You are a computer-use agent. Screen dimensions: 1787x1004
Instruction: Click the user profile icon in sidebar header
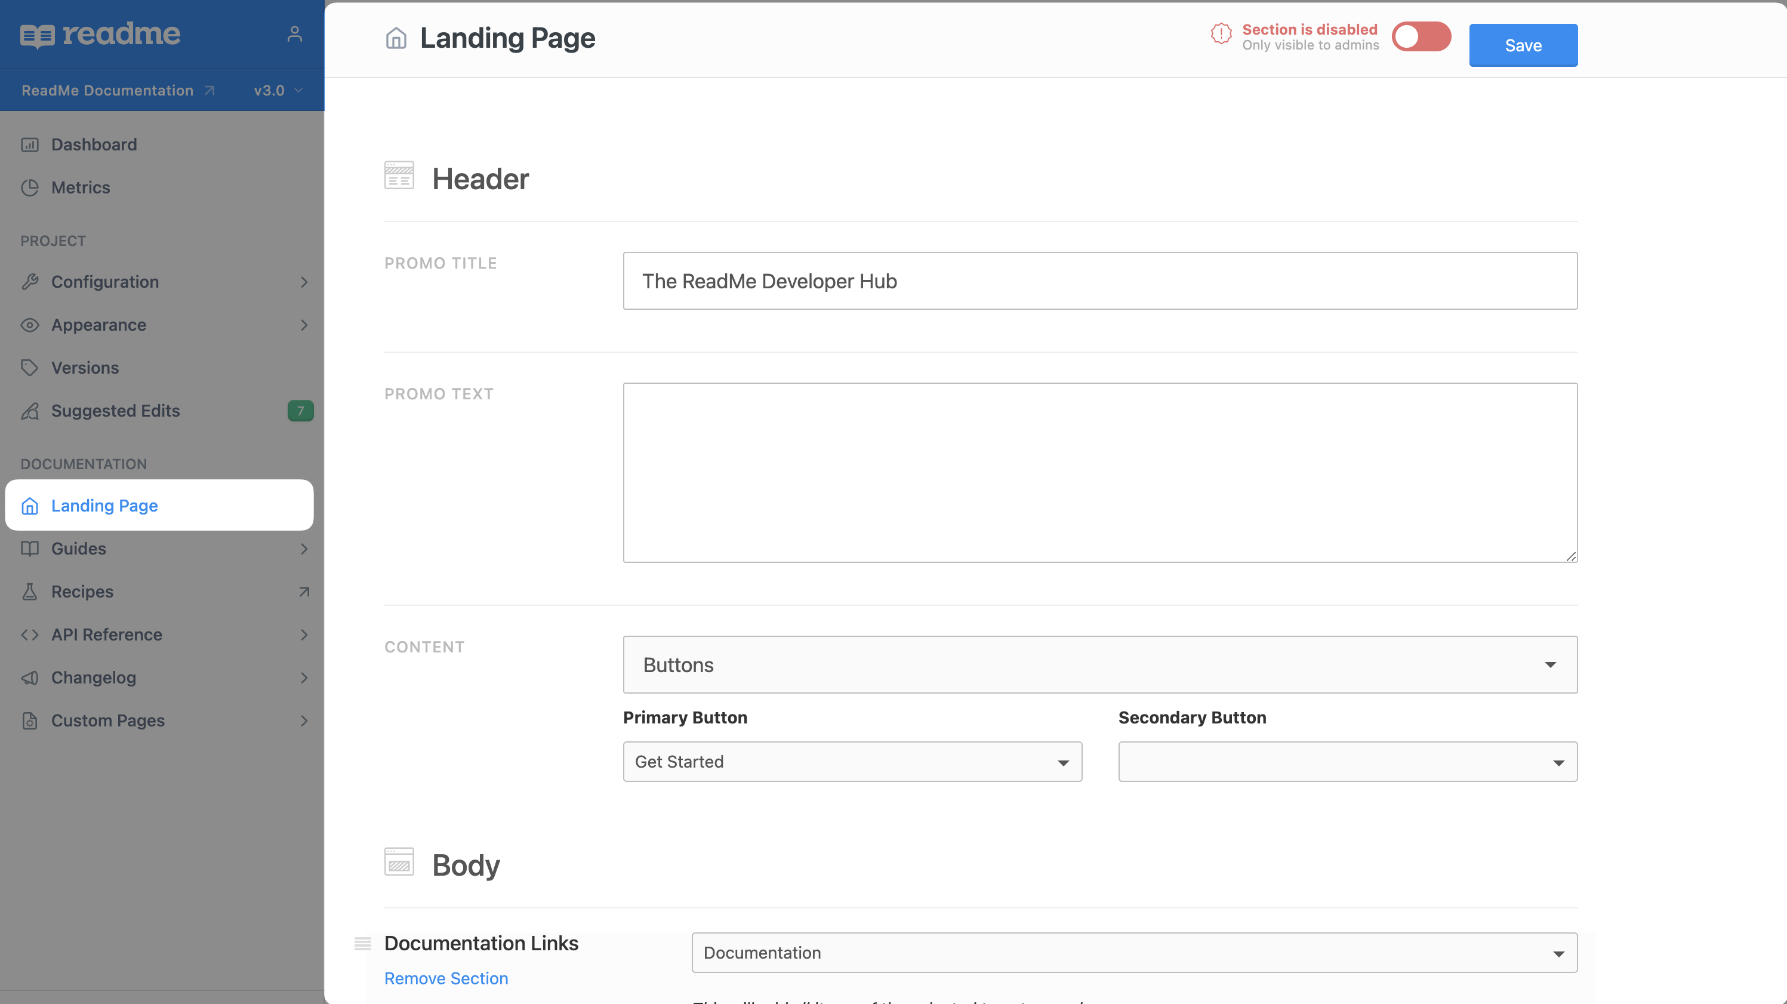click(x=294, y=34)
